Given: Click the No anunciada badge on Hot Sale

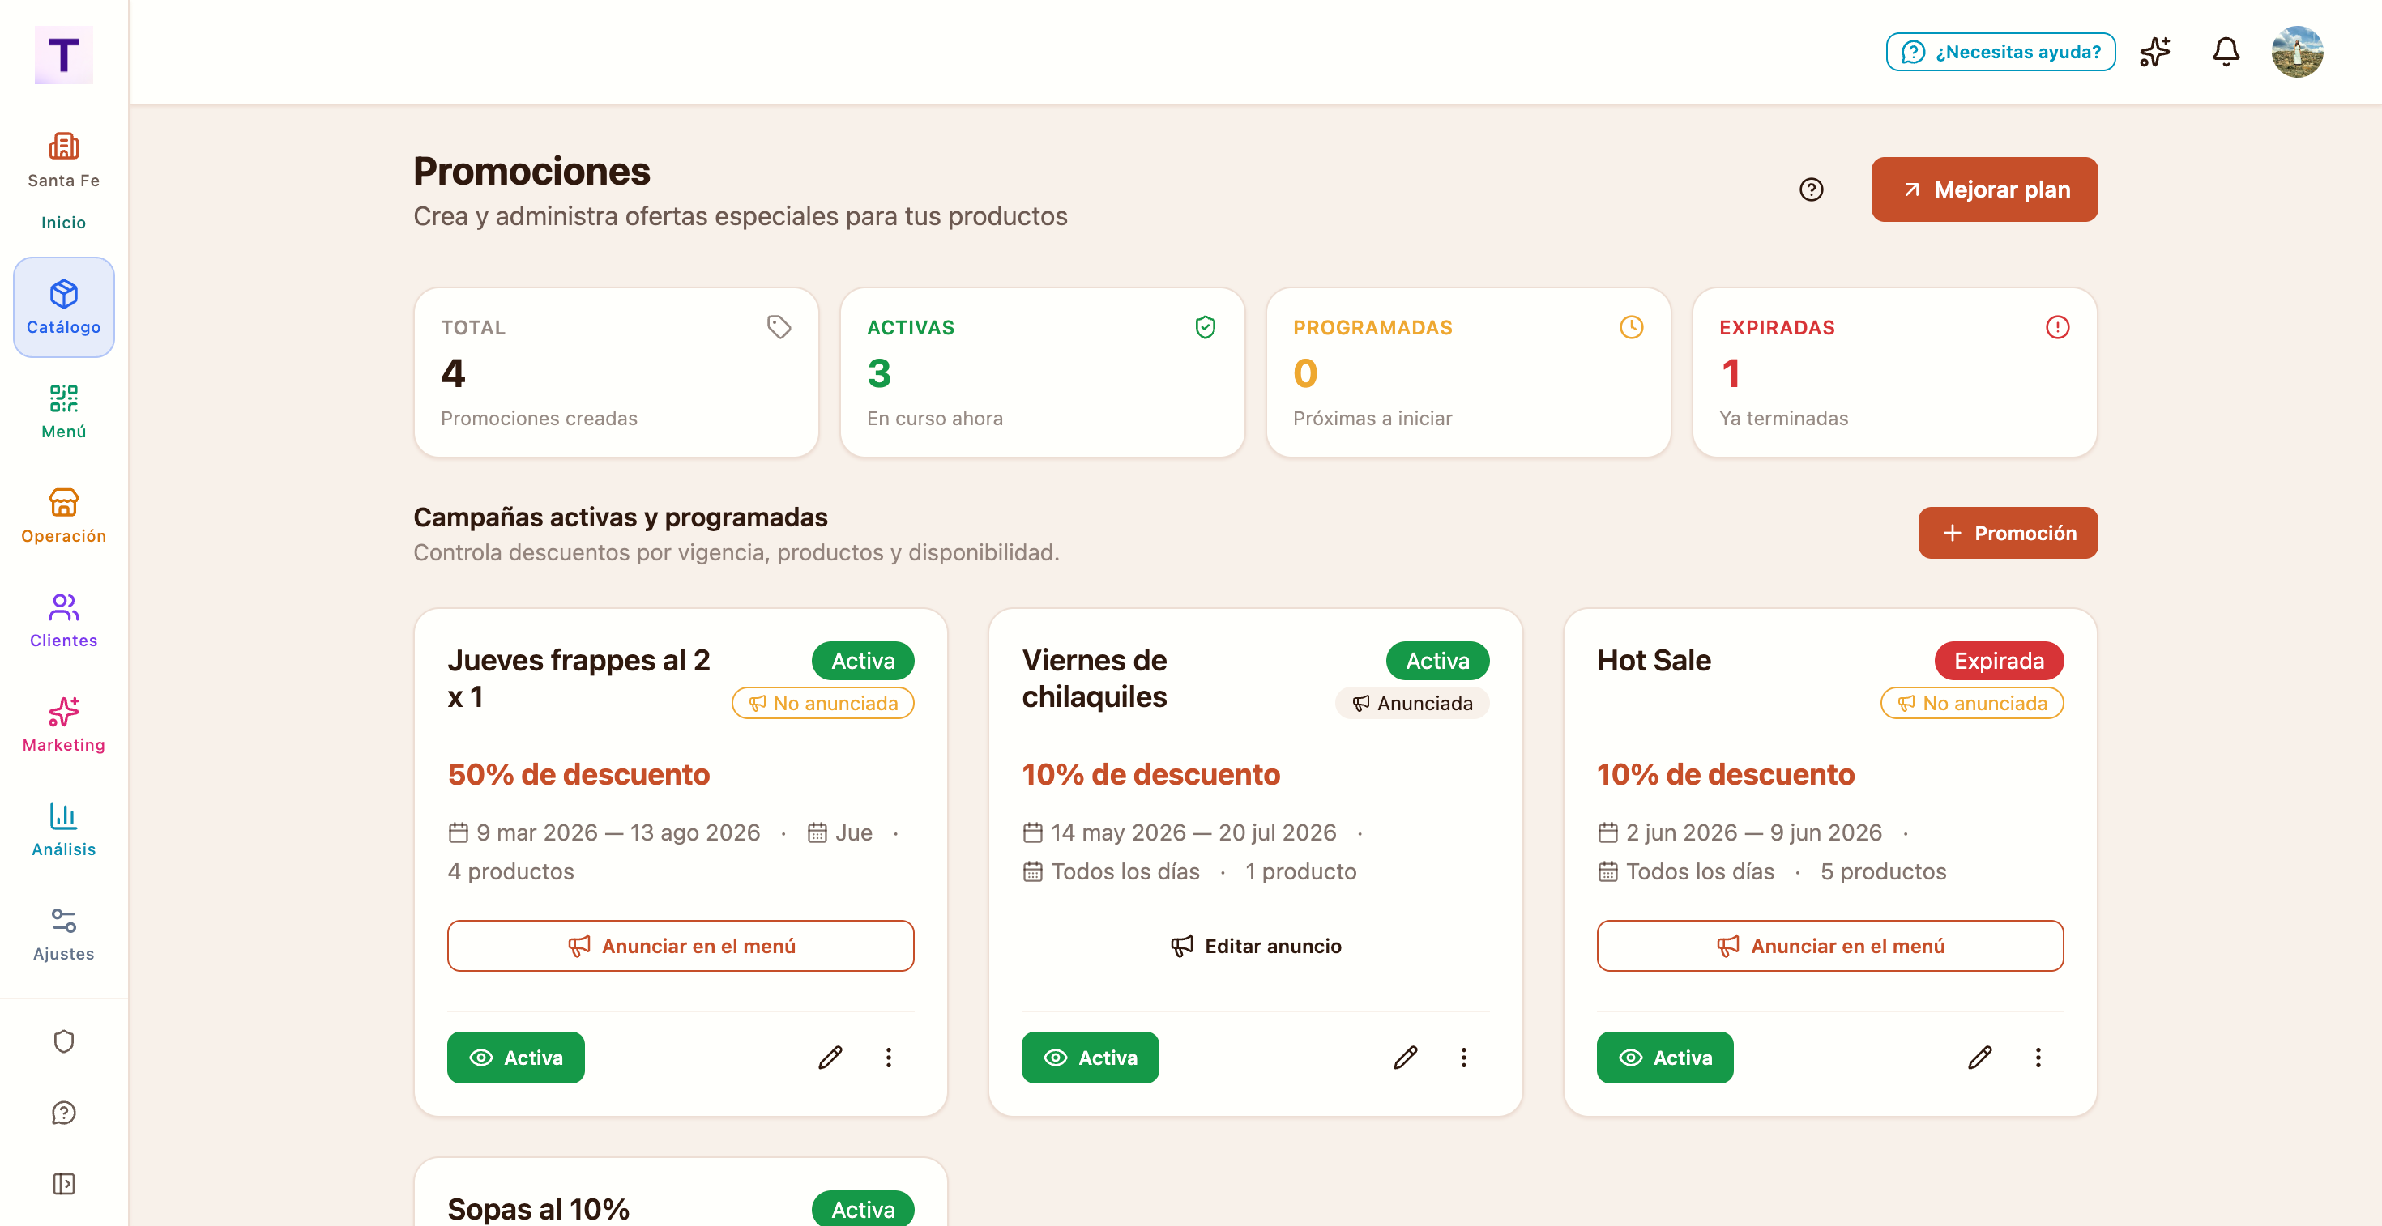Looking at the screenshot, I should (1971, 703).
